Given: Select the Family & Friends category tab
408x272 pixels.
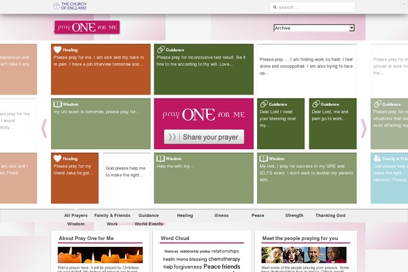Looking at the screenshot, I should pos(112,216).
